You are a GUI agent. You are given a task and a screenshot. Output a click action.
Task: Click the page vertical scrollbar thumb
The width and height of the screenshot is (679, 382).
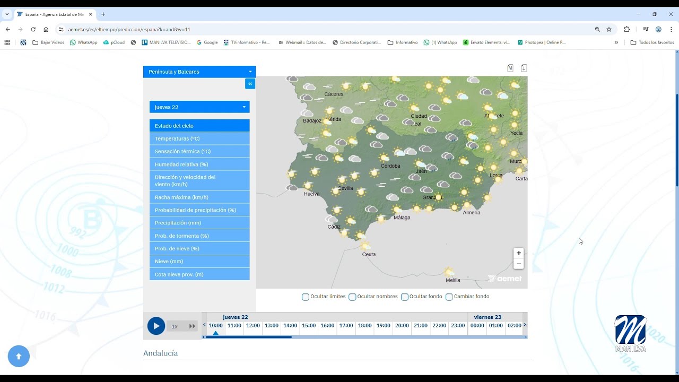tap(677, 141)
